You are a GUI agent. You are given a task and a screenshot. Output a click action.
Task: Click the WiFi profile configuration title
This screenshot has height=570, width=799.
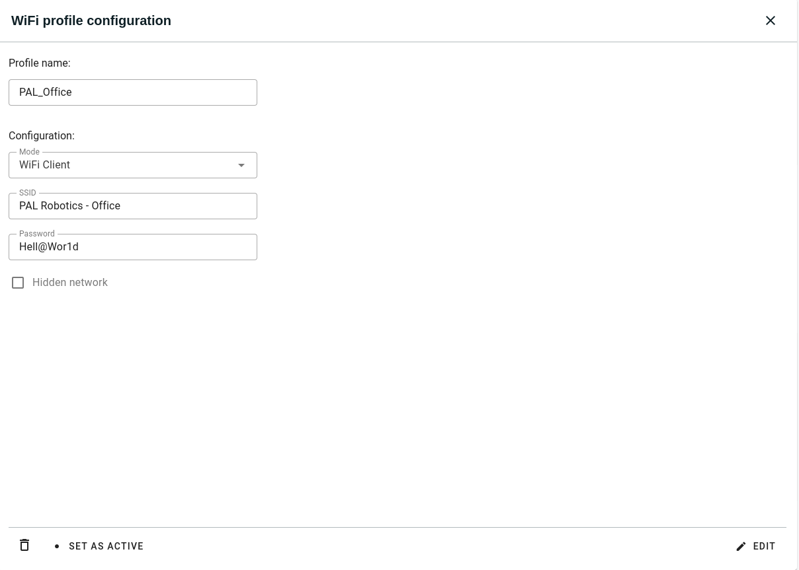click(91, 20)
